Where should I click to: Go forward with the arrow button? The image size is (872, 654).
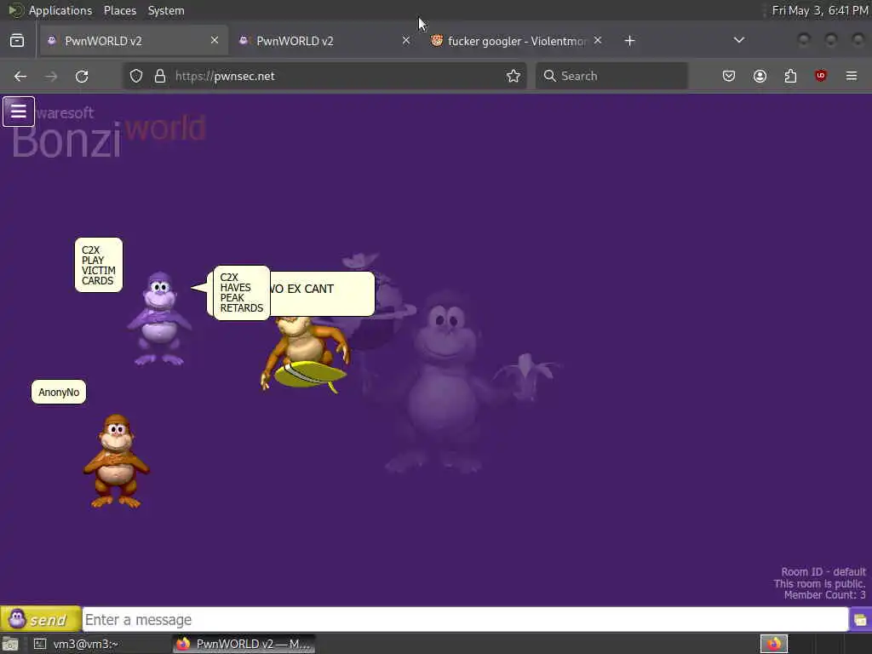[51, 76]
